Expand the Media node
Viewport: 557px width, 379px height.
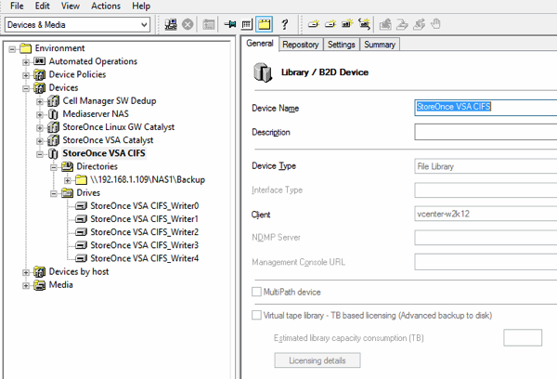[26, 285]
